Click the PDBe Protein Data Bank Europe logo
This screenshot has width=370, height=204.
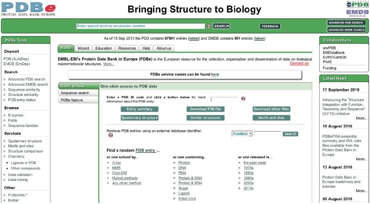click(x=28, y=8)
